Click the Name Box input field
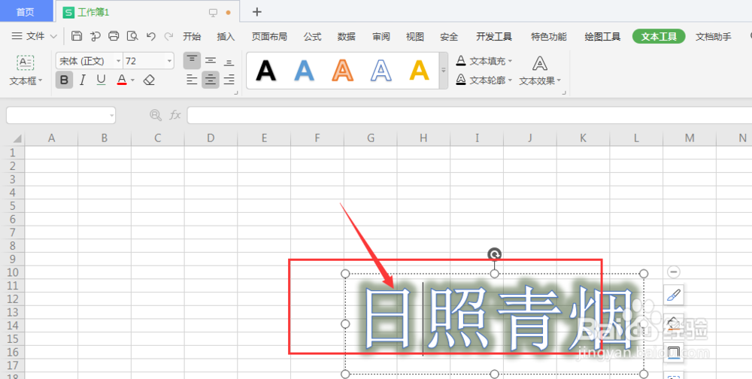Viewport: 752px width, 379px height. pos(61,115)
